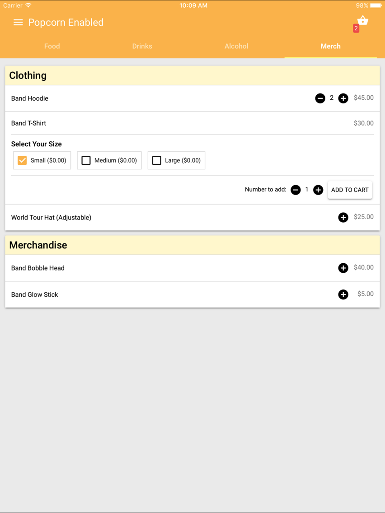Click the $5.00 glow stick price
The width and height of the screenshot is (385, 513).
tap(366, 294)
